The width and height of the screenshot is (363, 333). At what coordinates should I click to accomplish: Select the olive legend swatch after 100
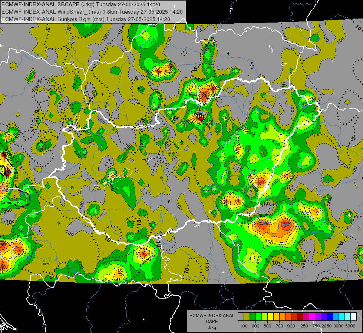pos(247,317)
